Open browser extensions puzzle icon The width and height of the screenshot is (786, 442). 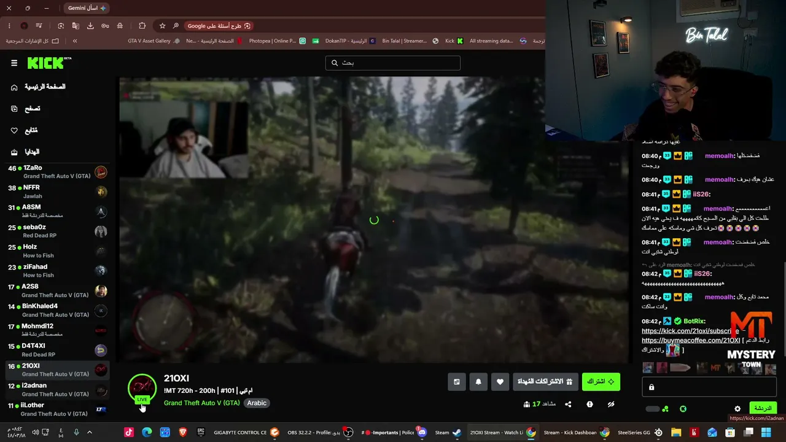click(x=142, y=26)
